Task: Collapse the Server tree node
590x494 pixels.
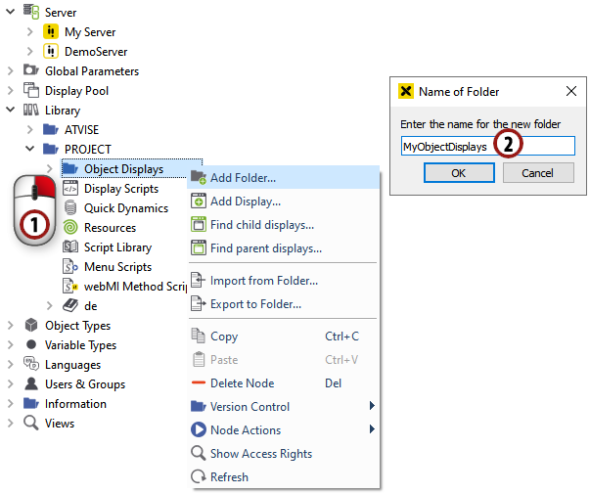Action: [x=11, y=12]
